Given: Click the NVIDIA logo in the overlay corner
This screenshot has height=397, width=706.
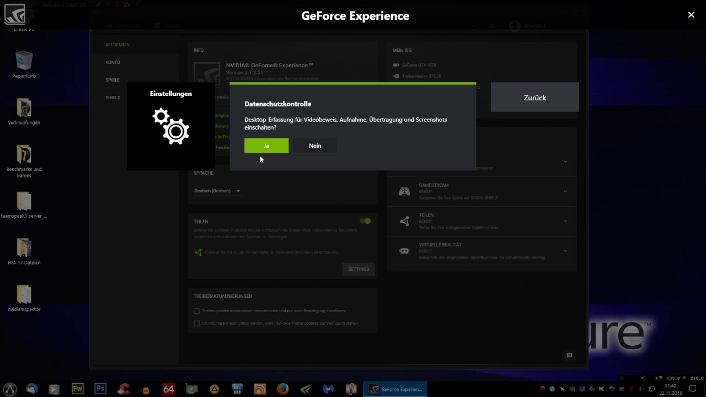Looking at the screenshot, I should pyautogui.click(x=14, y=14).
